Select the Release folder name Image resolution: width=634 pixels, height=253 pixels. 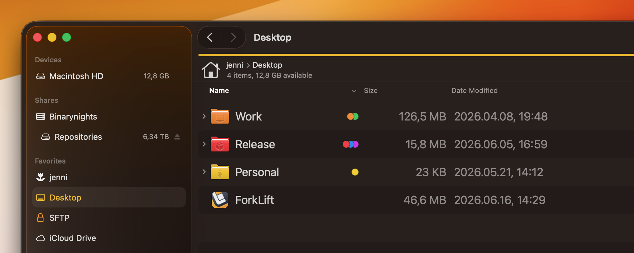click(x=255, y=145)
